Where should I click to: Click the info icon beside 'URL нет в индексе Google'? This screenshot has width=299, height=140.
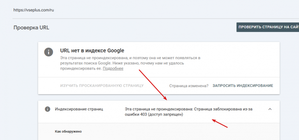pyautogui.click(x=48, y=52)
